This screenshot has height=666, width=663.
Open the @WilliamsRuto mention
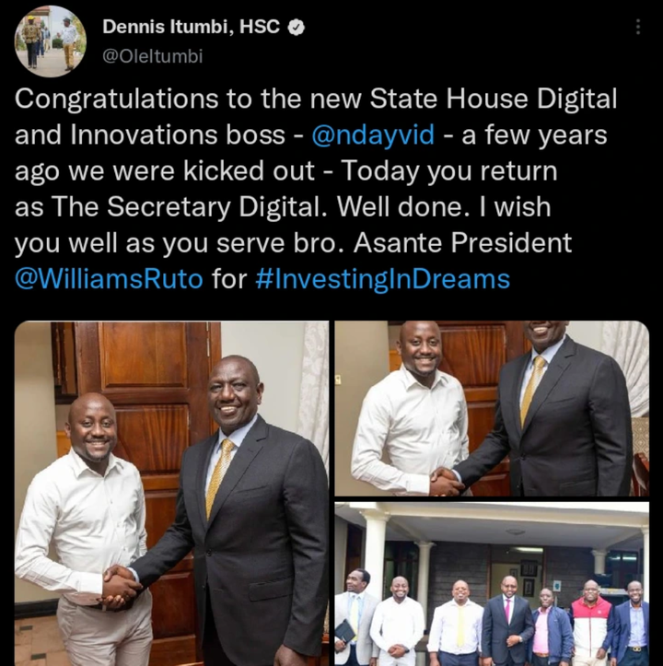[109, 279]
